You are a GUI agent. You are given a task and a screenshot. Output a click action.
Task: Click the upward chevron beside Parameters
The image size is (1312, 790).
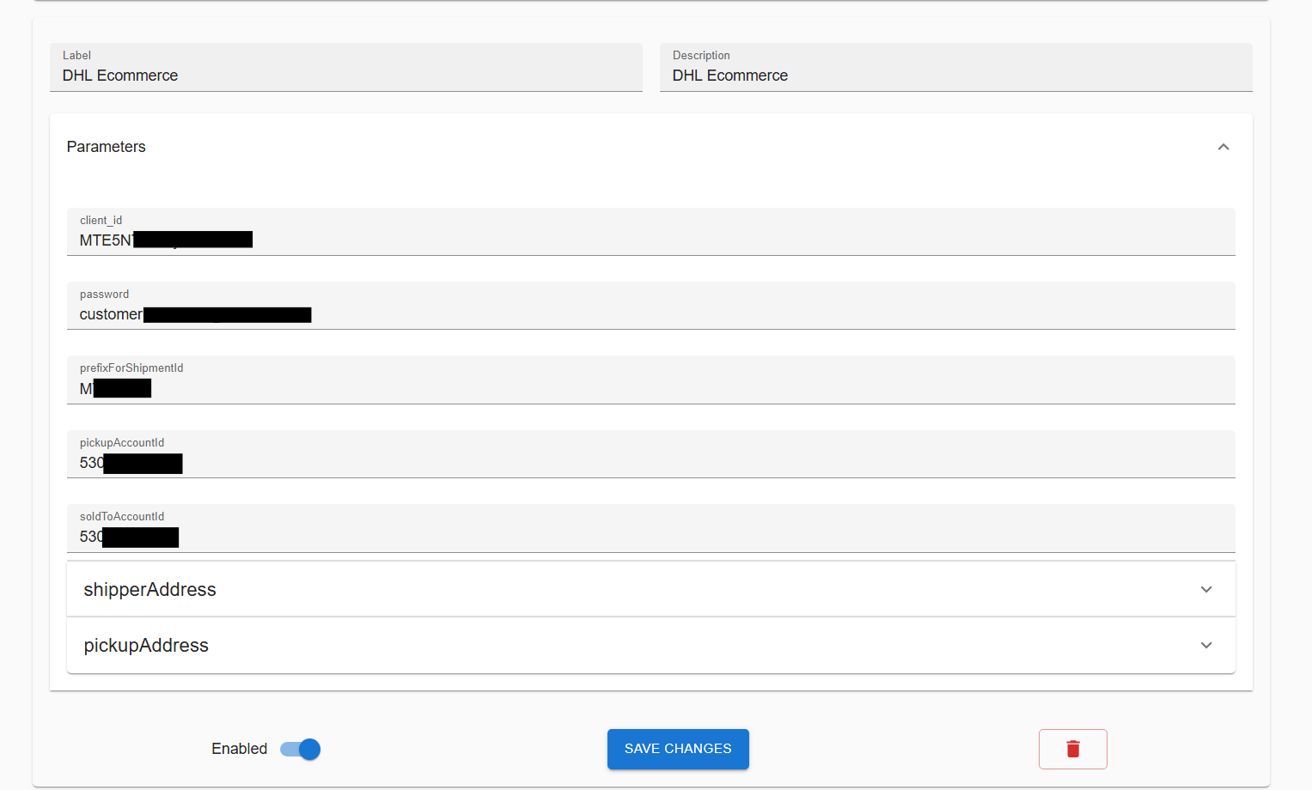coord(1224,147)
